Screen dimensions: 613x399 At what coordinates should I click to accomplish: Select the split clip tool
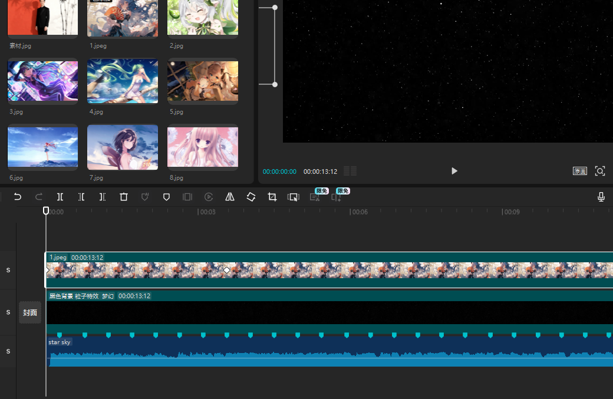tap(60, 197)
